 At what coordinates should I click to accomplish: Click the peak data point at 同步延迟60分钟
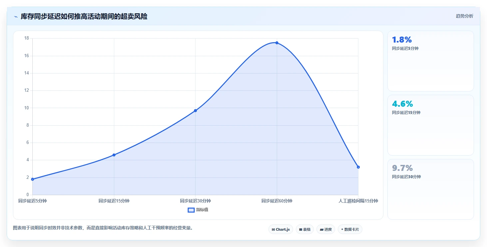point(277,43)
